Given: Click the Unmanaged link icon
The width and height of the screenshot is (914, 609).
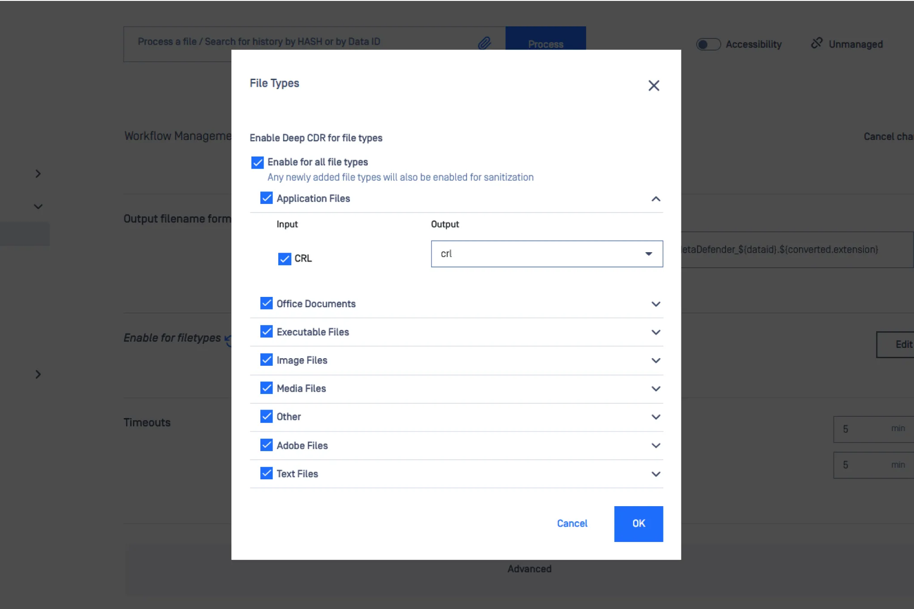Looking at the screenshot, I should pos(816,43).
